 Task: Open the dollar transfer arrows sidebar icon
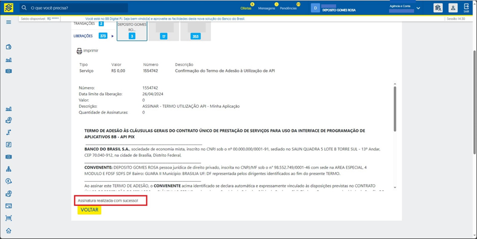8,132
